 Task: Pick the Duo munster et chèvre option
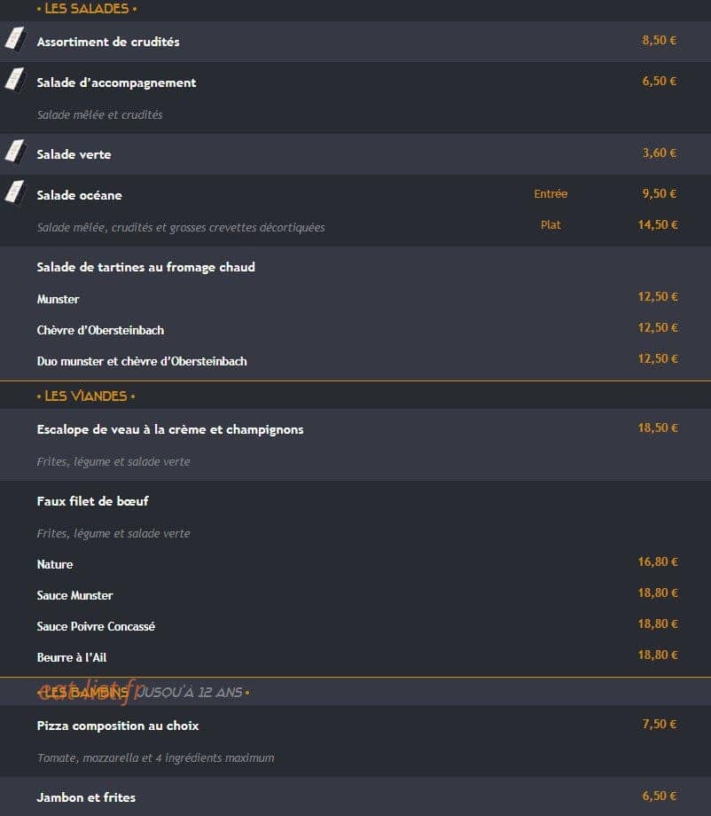tap(142, 361)
